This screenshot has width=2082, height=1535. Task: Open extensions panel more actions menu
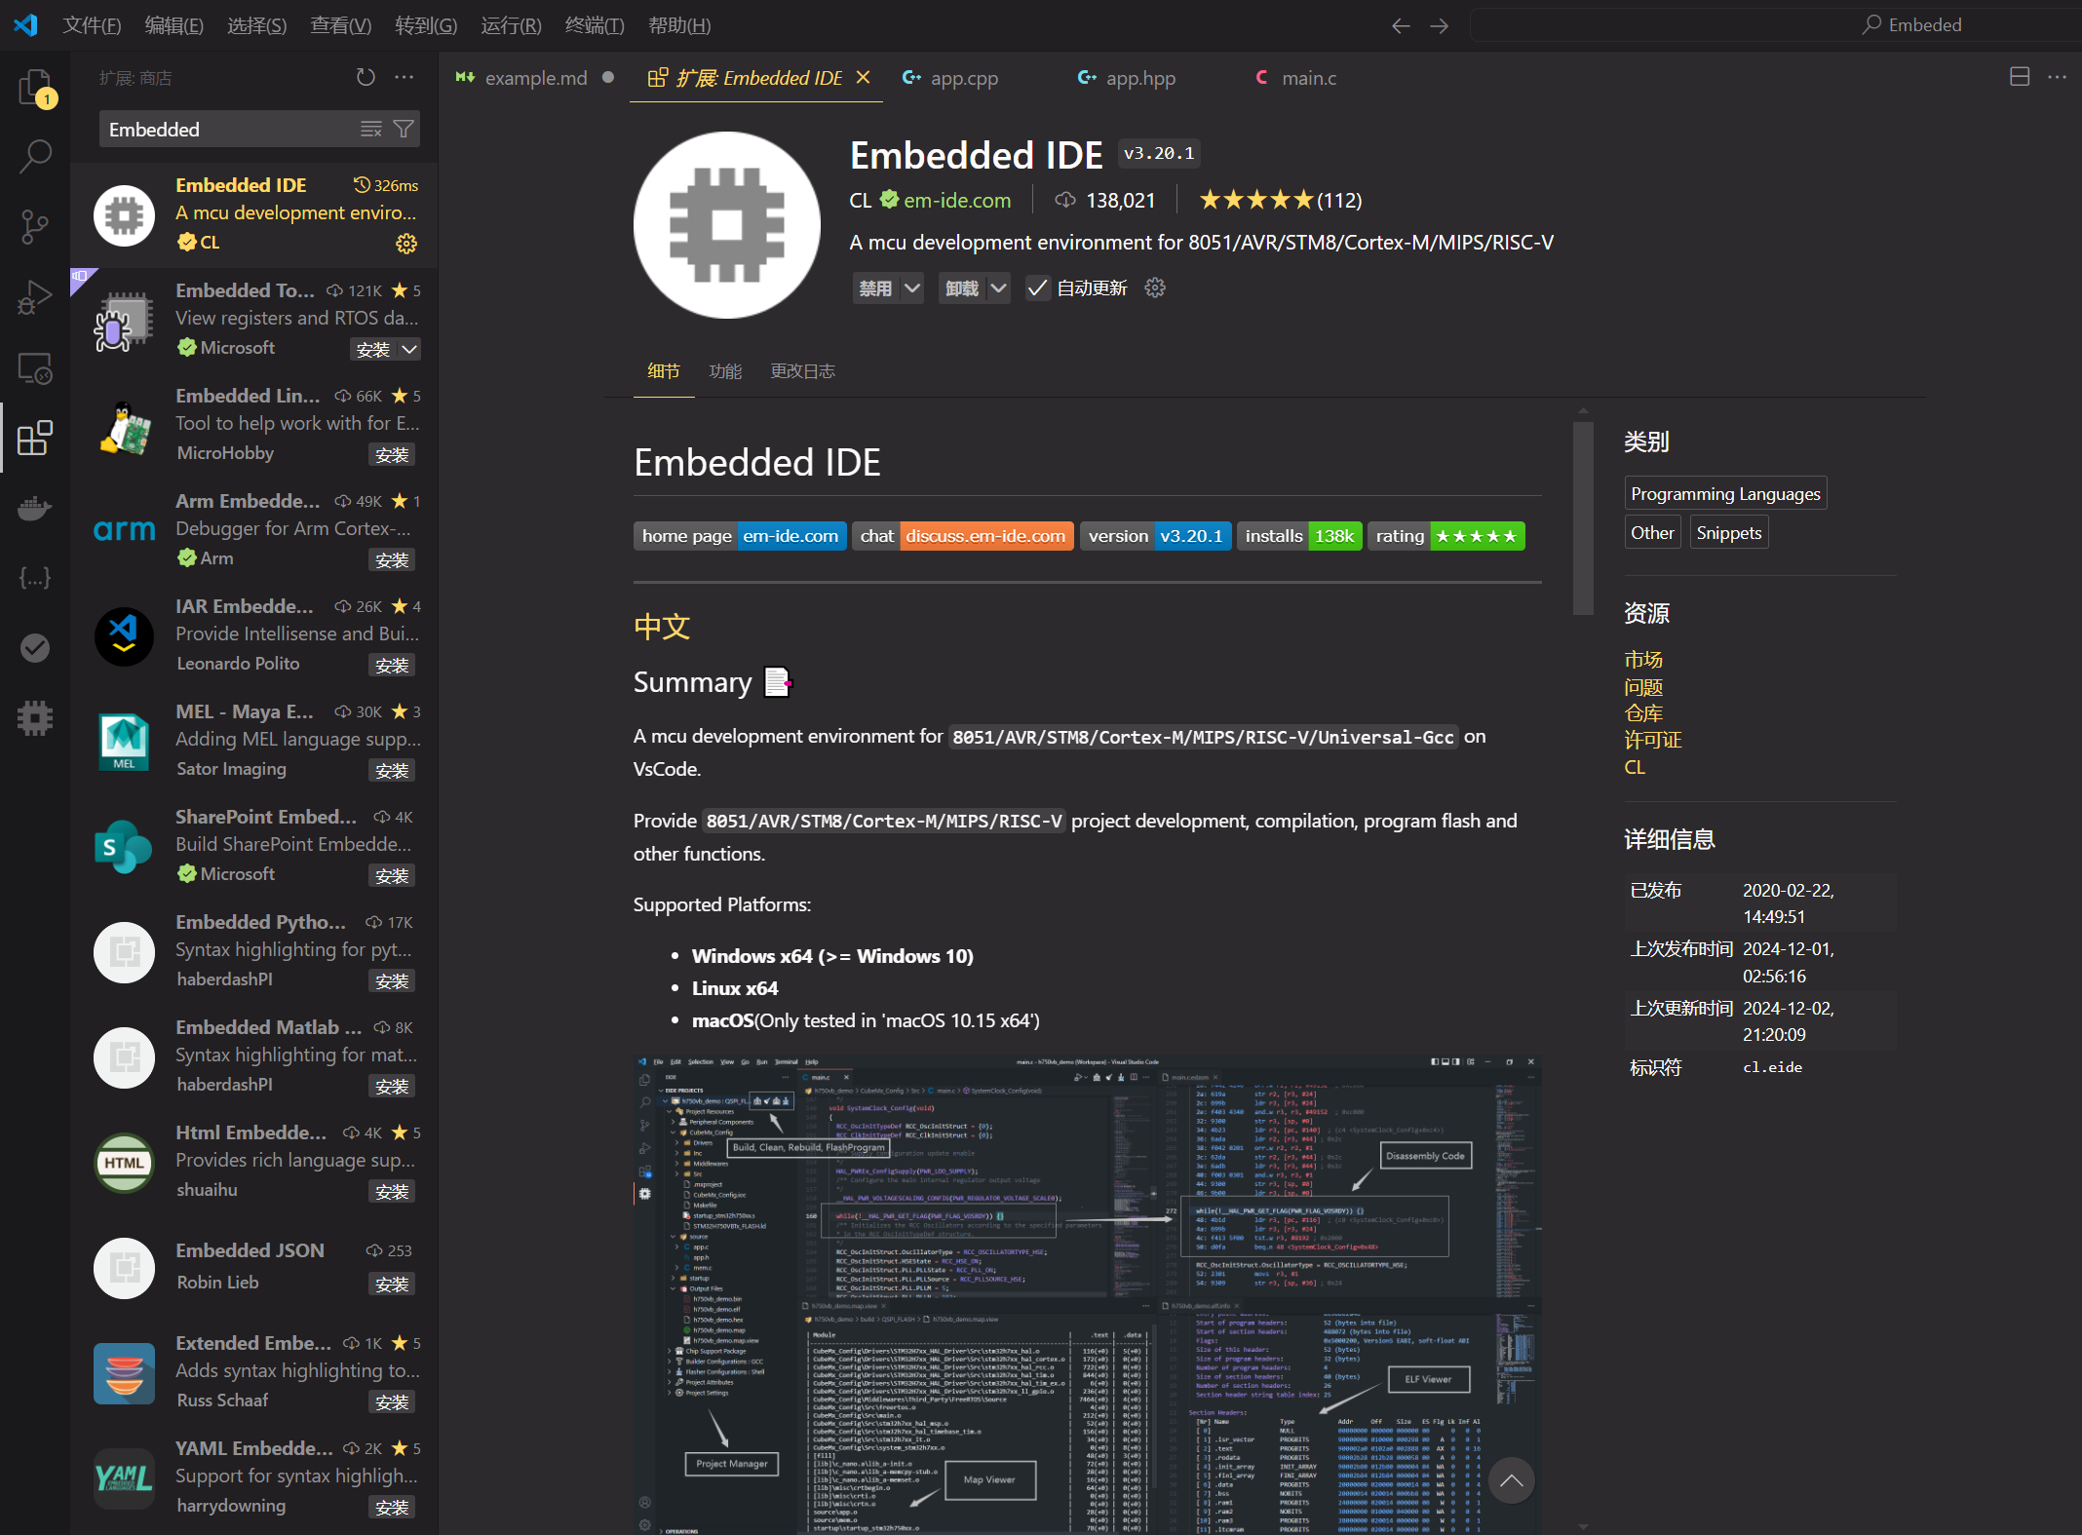pyautogui.click(x=405, y=77)
